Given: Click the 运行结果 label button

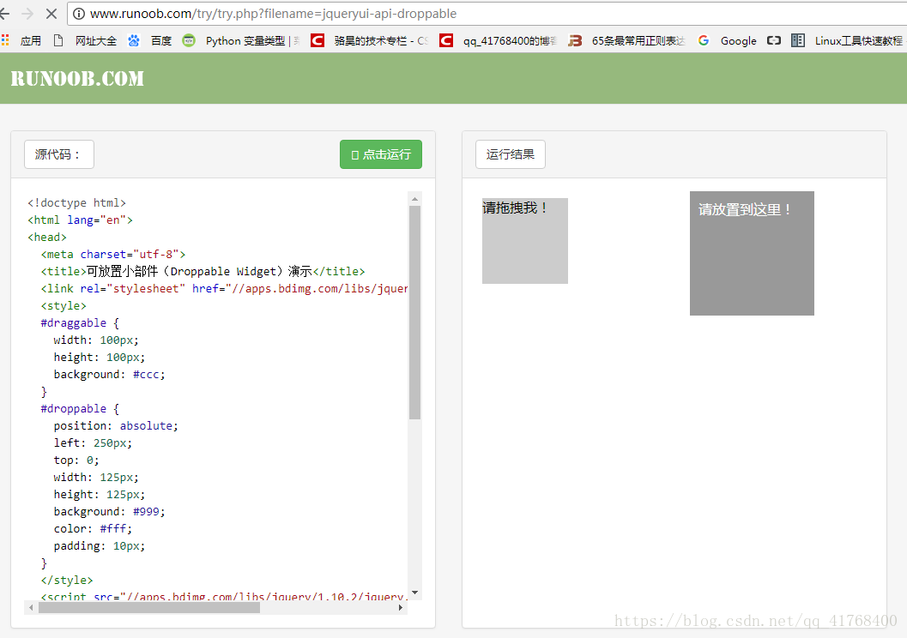Looking at the screenshot, I should 511,154.
